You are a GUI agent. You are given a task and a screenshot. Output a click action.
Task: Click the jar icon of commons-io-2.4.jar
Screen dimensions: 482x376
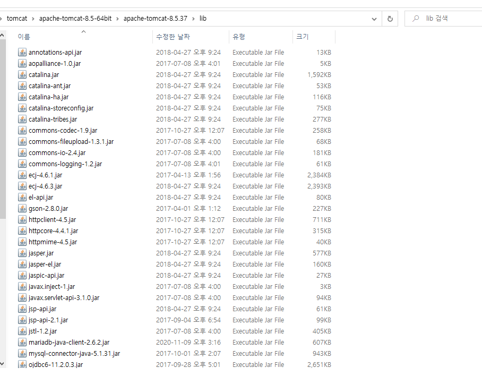[x=22, y=152]
